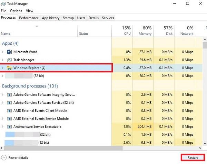
Task: Expand the Windows Explorer (4) group
Action: point(2,68)
